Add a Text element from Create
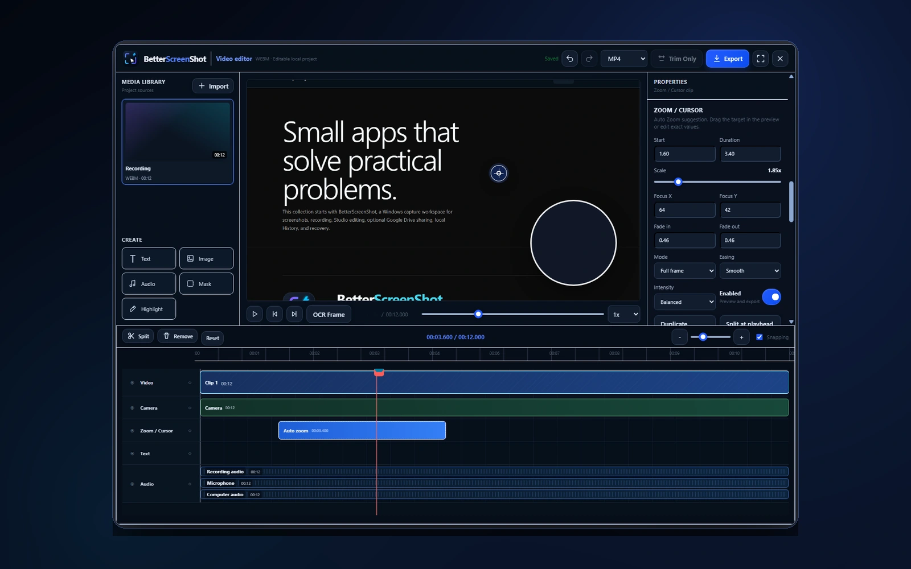This screenshot has width=911, height=569. [149, 258]
